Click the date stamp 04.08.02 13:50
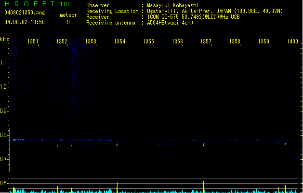 click(x=25, y=22)
